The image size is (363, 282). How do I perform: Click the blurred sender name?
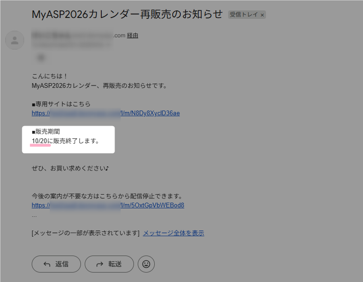coord(71,35)
